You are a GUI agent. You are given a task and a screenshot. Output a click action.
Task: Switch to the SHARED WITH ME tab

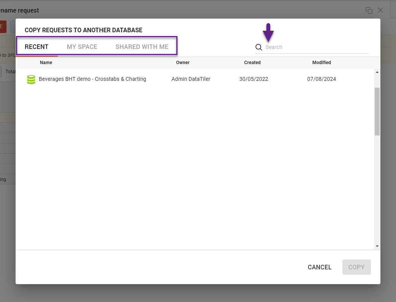tap(142, 46)
